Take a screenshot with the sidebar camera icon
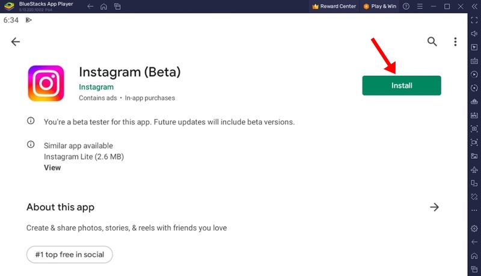This screenshot has width=481, height=276. click(x=474, y=129)
